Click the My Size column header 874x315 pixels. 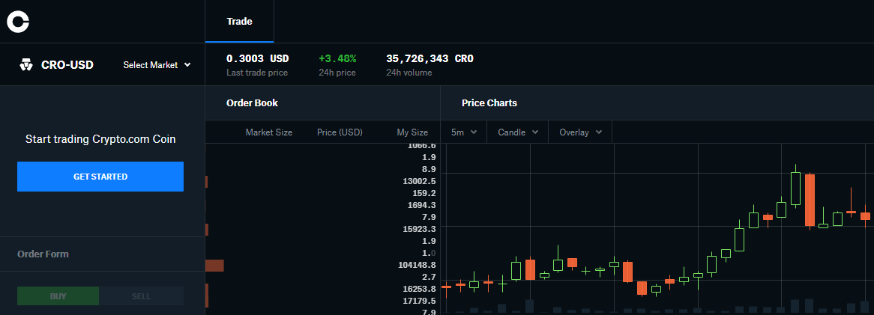pos(412,132)
